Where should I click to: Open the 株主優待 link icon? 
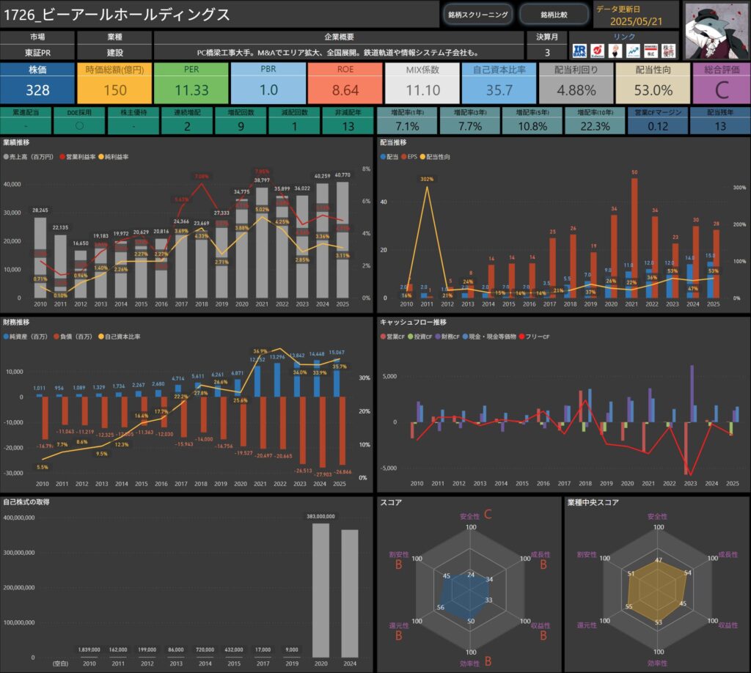point(668,51)
